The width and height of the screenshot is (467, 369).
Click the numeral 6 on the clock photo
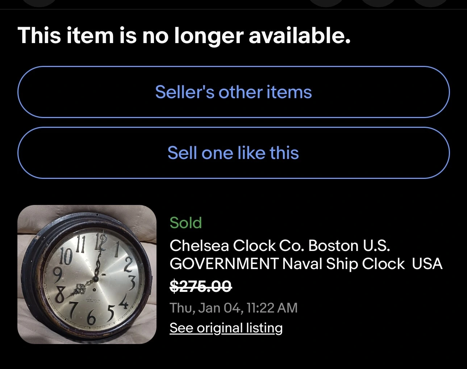tap(91, 318)
